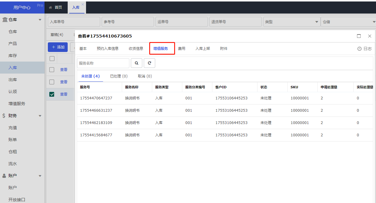Select the 已处理 (0) sub-tab
The height and width of the screenshot is (203, 376).
click(119, 76)
